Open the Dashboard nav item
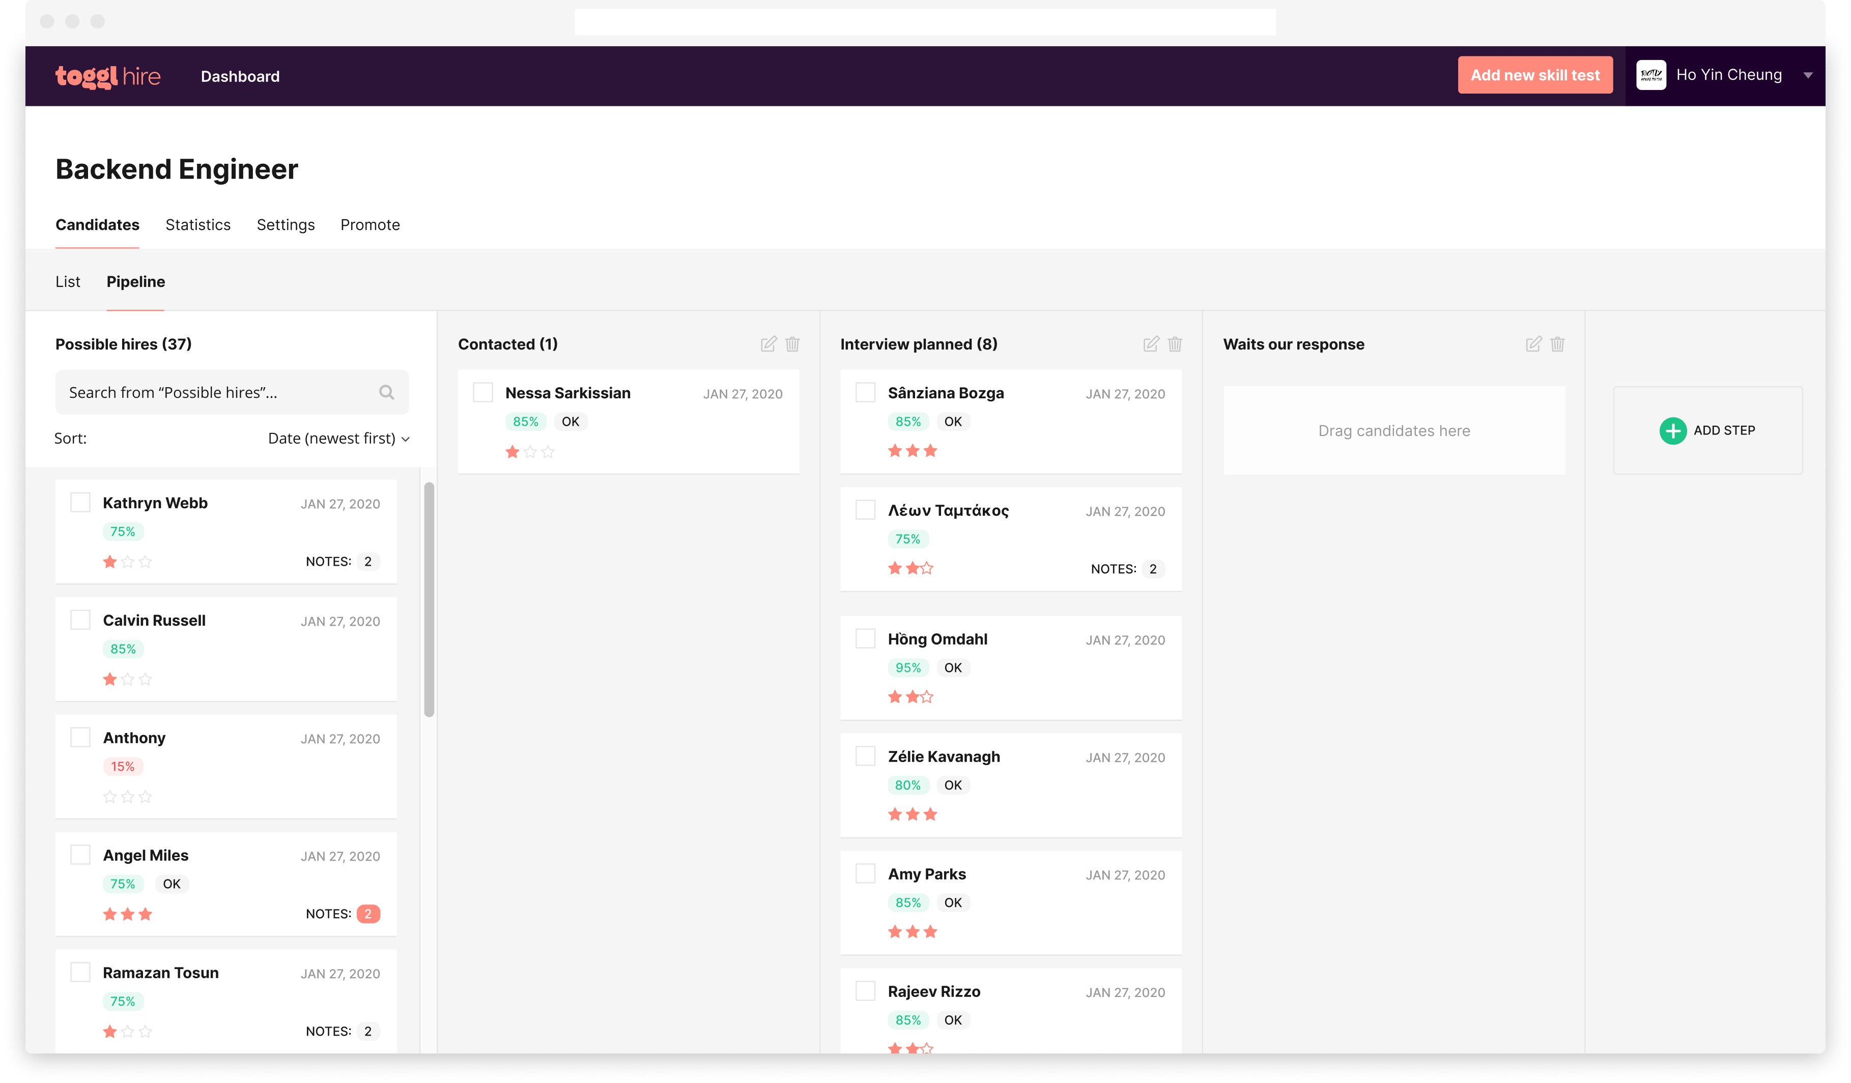 click(x=240, y=76)
